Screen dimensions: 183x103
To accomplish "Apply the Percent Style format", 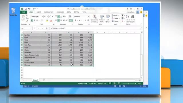I will [x=79, y=20].
